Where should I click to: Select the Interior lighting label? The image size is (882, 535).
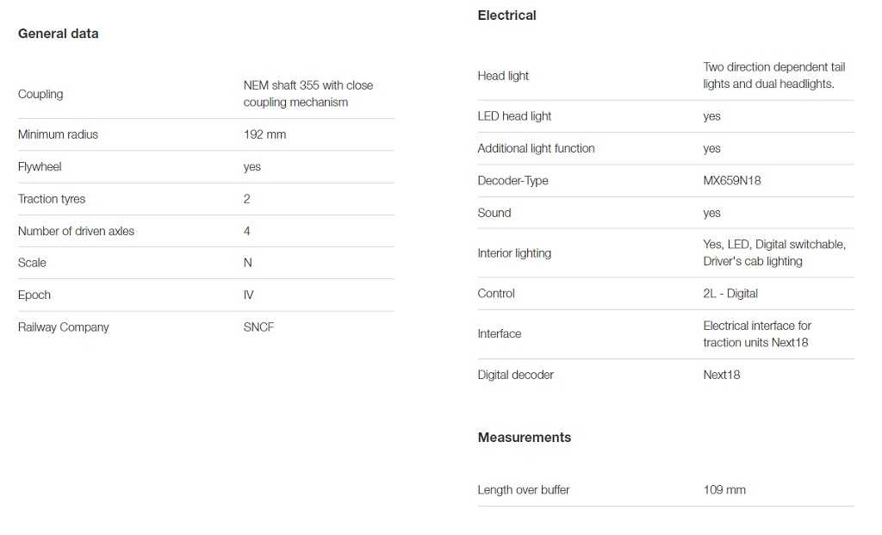click(x=514, y=253)
